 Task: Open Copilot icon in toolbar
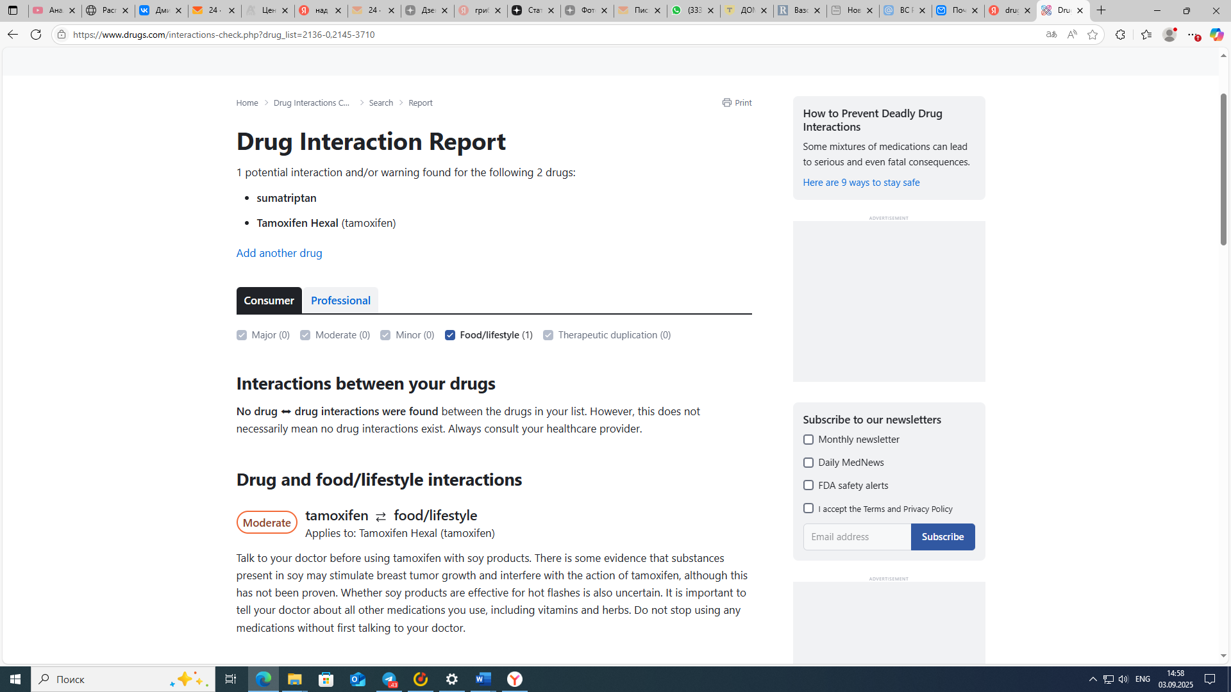(1216, 35)
